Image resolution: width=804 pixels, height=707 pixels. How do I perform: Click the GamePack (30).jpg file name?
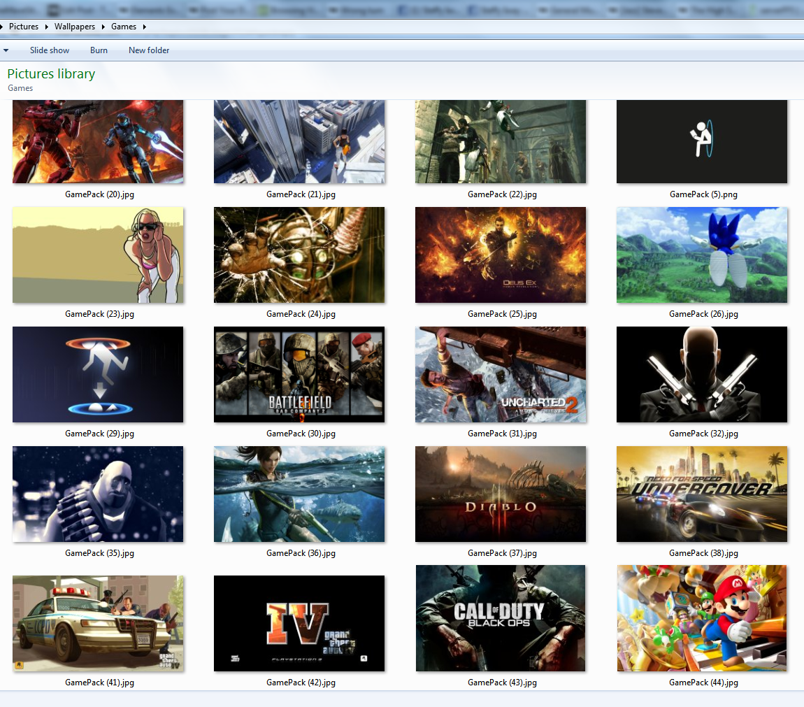tap(301, 434)
